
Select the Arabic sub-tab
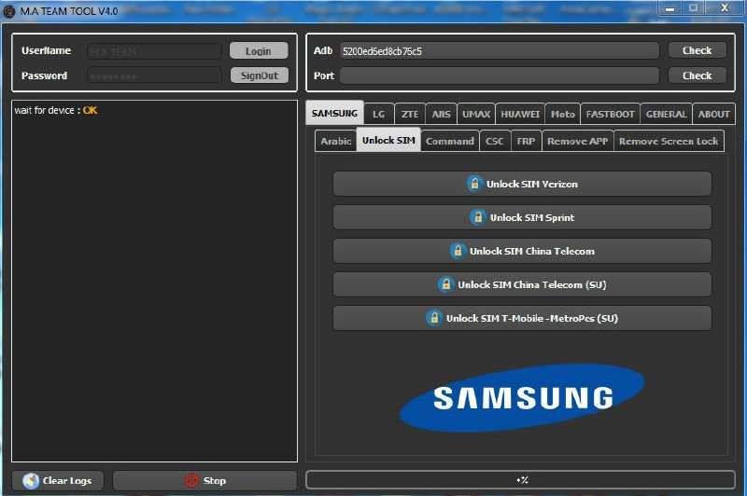pos(336,141)
